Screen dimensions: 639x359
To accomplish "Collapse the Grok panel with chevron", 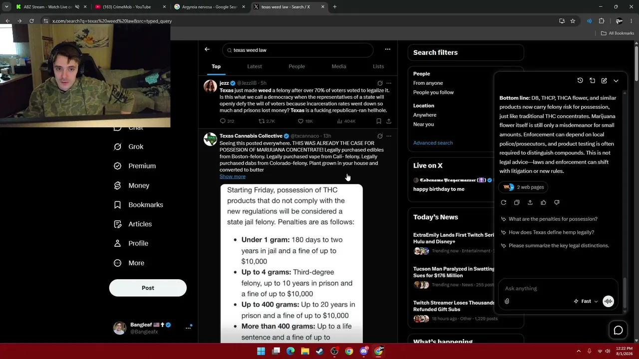I will (x=616, y=81).
